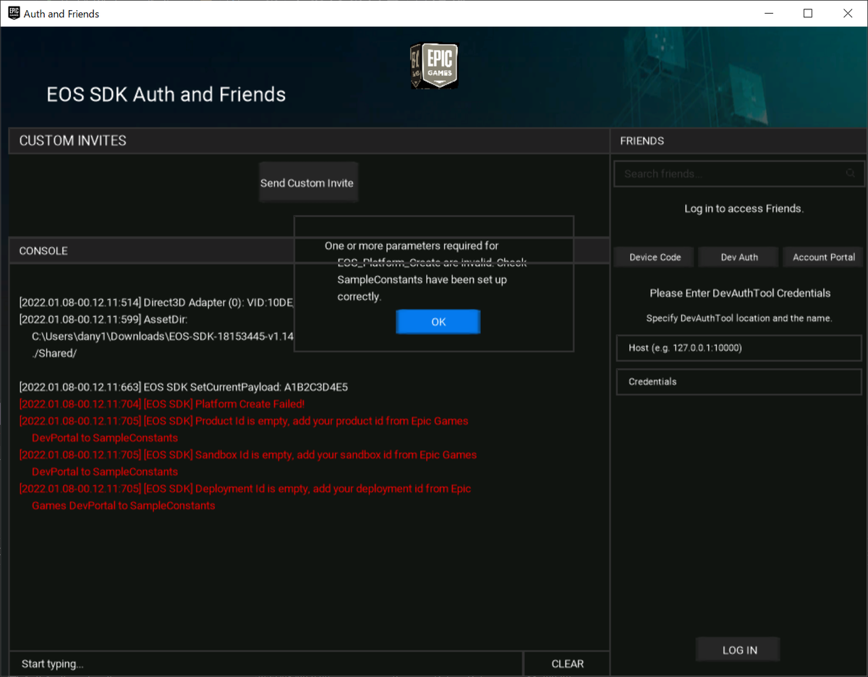Select the Account Portal login option
Screen dimensions: 868x677
(x=824, y=257)
